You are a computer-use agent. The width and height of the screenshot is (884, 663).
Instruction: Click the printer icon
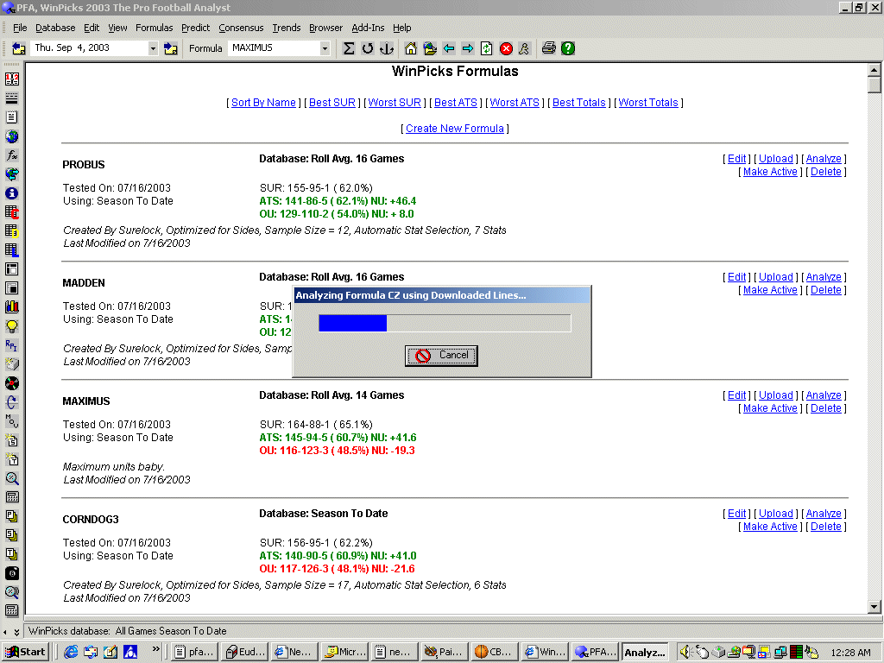coord(548,48)
